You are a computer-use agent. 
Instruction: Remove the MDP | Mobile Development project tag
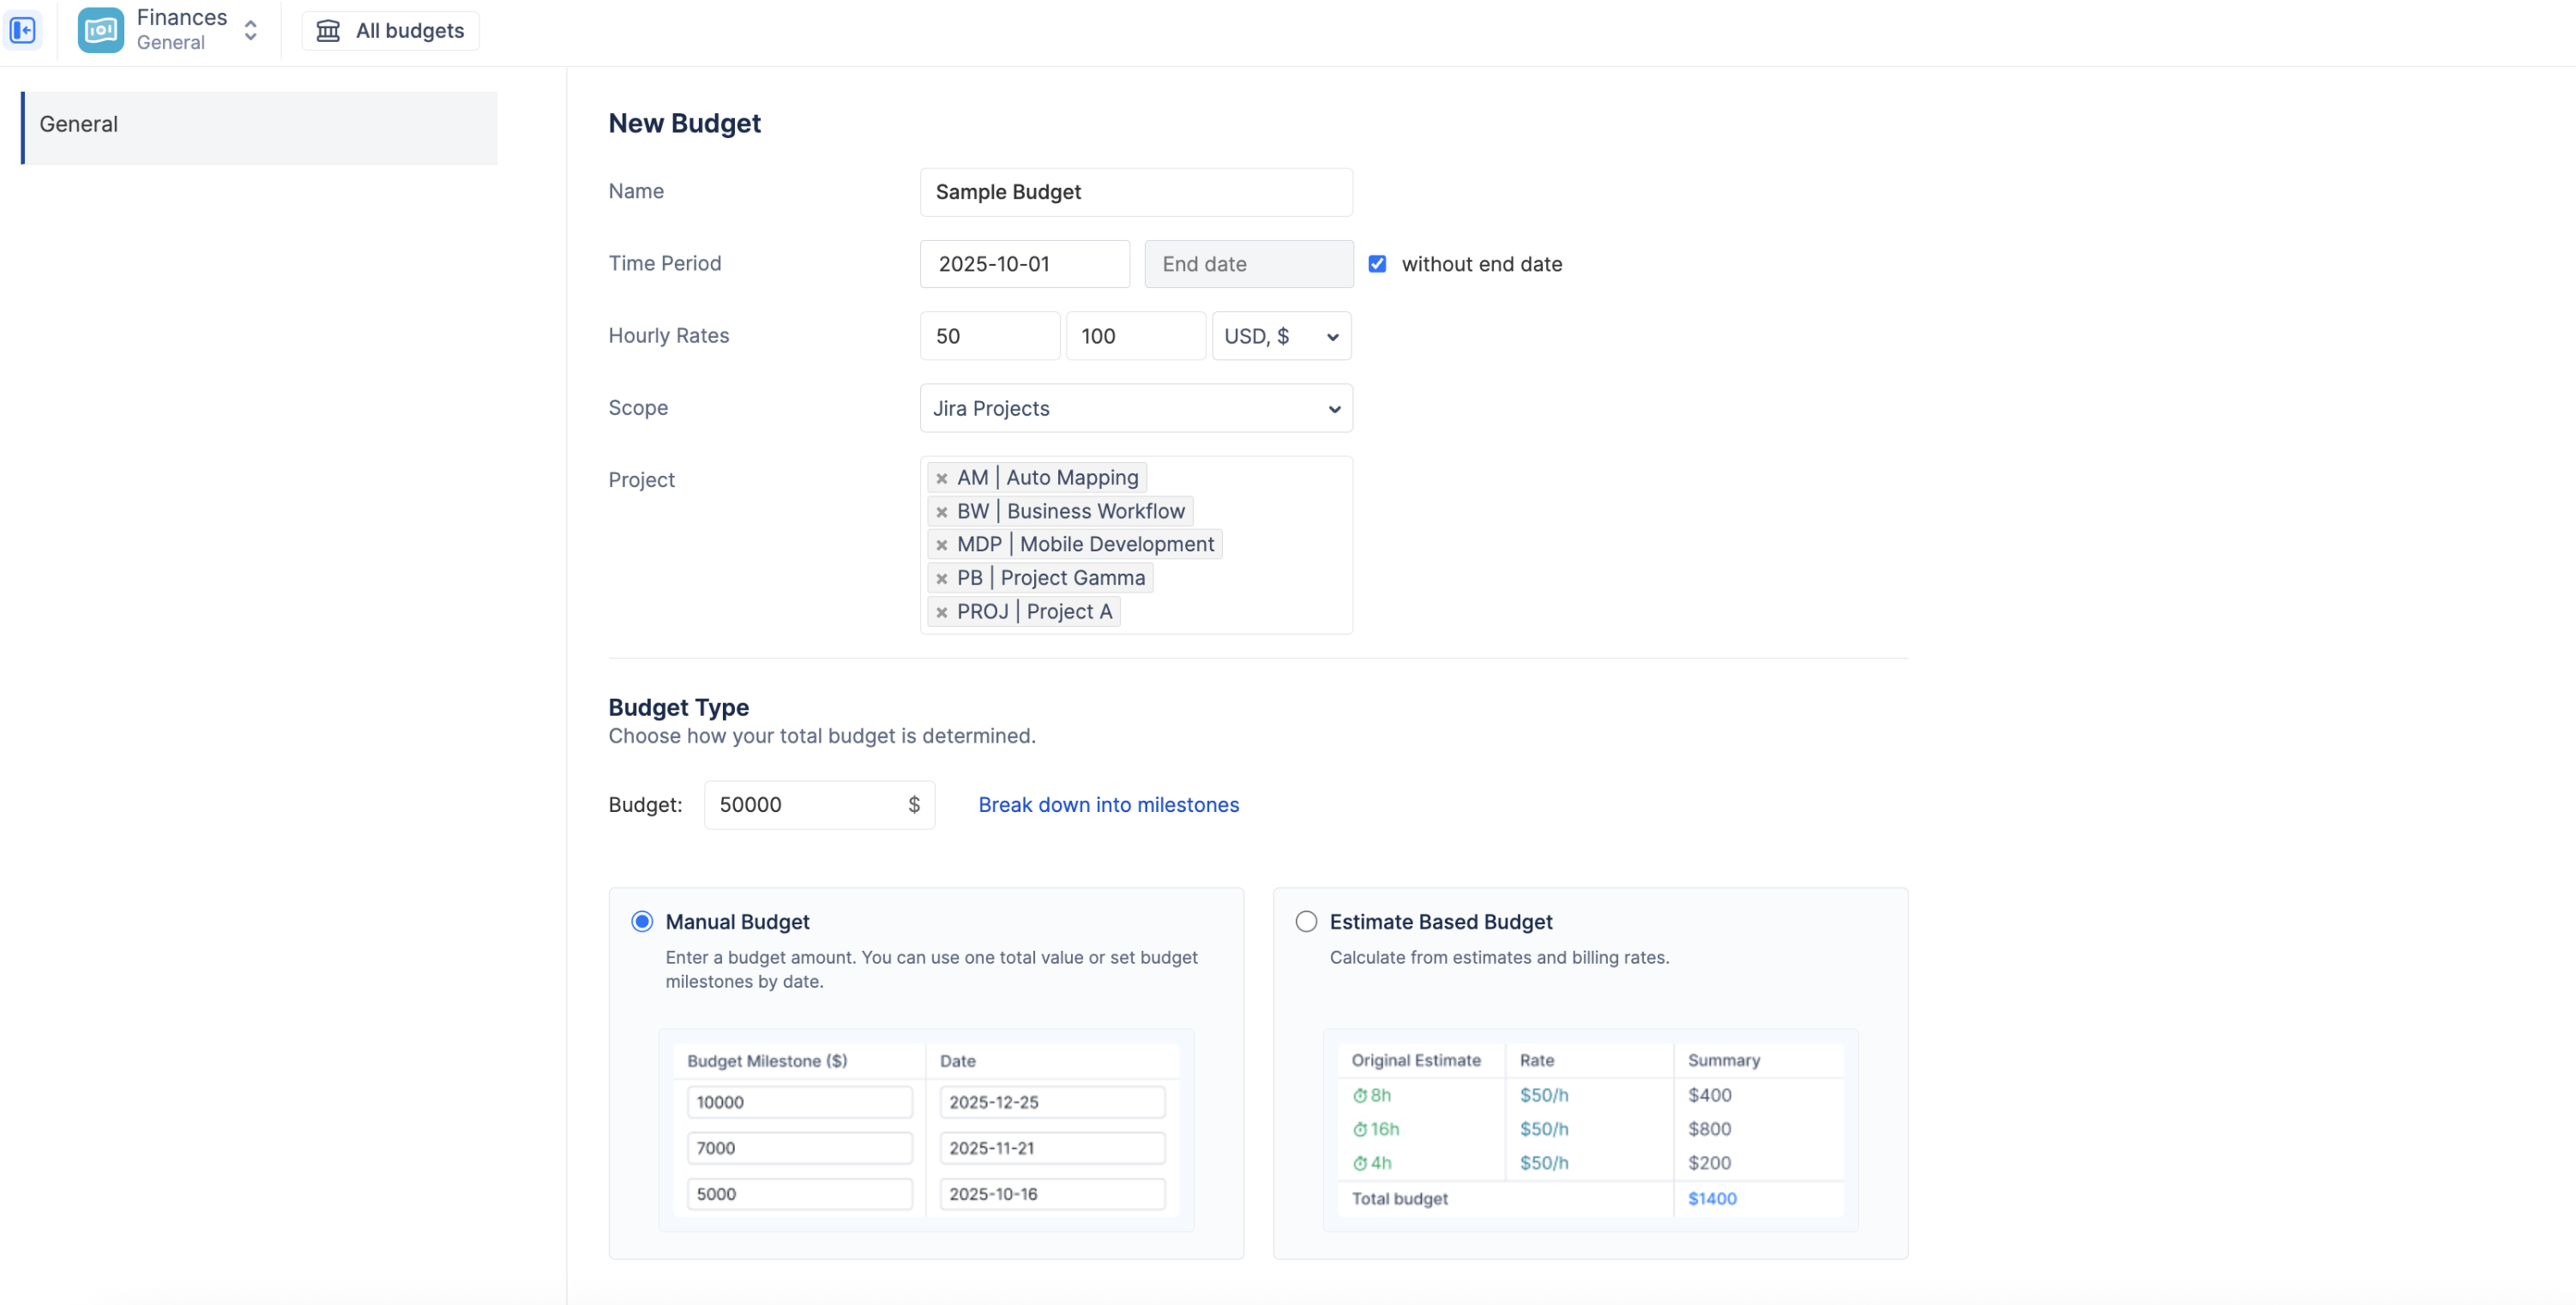tap(941, 545)
